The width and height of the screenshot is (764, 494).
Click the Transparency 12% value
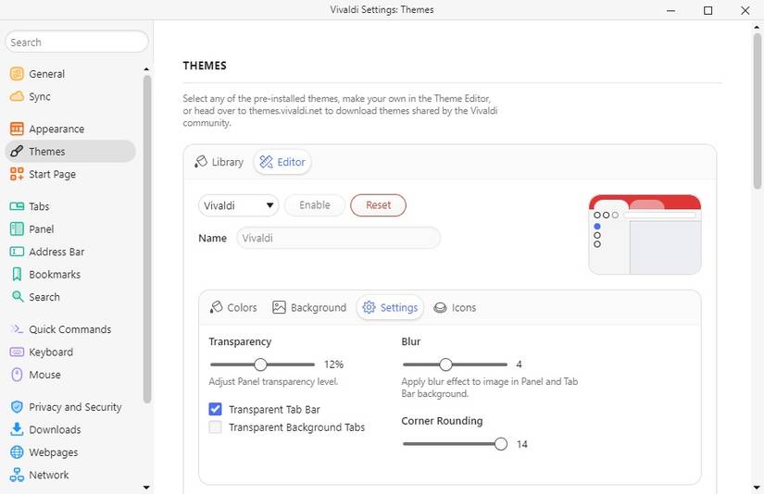click(333, 364)
